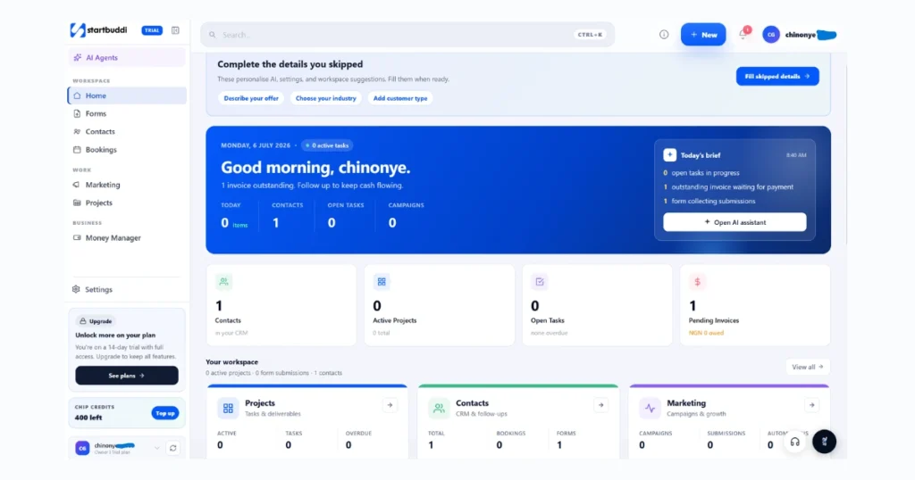Image resolution: width=915 pixels, height=480 pixels.
Task: Open the headset support icon
Action: [794, 443]
